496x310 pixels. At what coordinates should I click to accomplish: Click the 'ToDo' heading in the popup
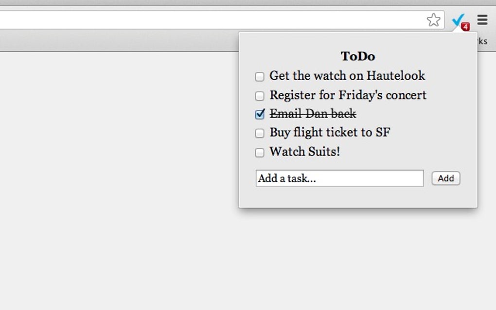tap(358, 56)
